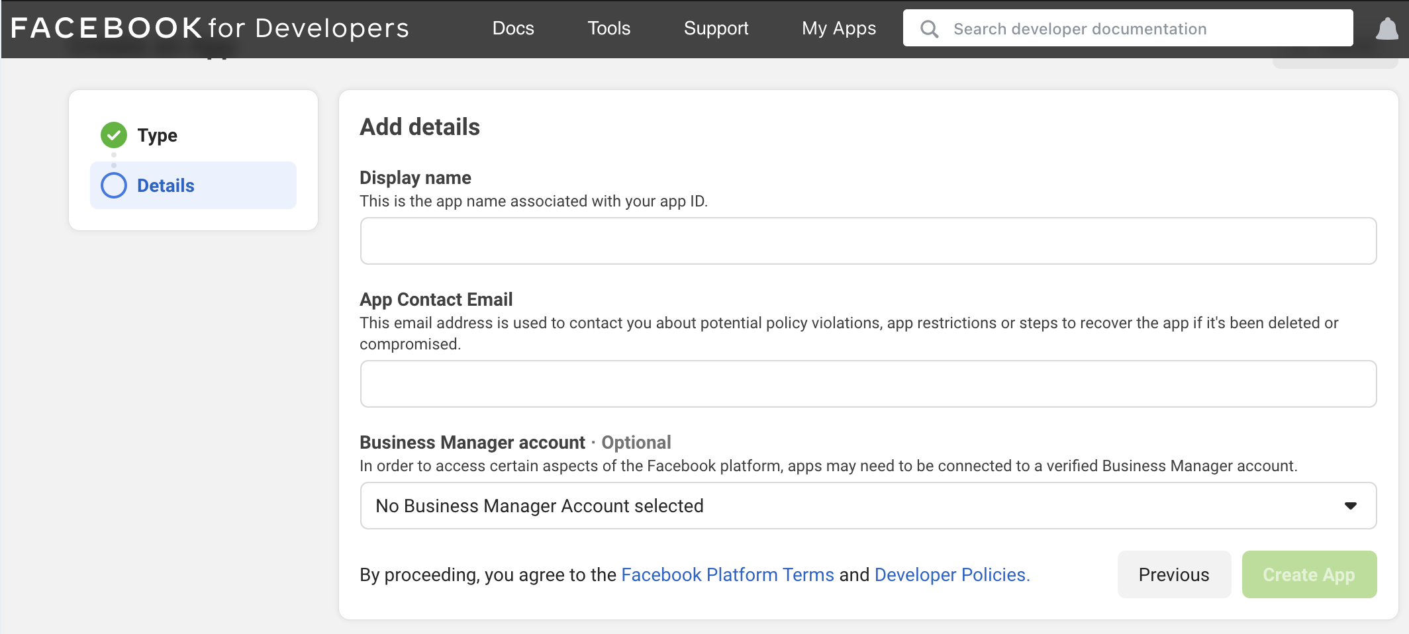Click the green Type checkmark icon
This screenshot has height=634, width=1409.
coord(113,135)
